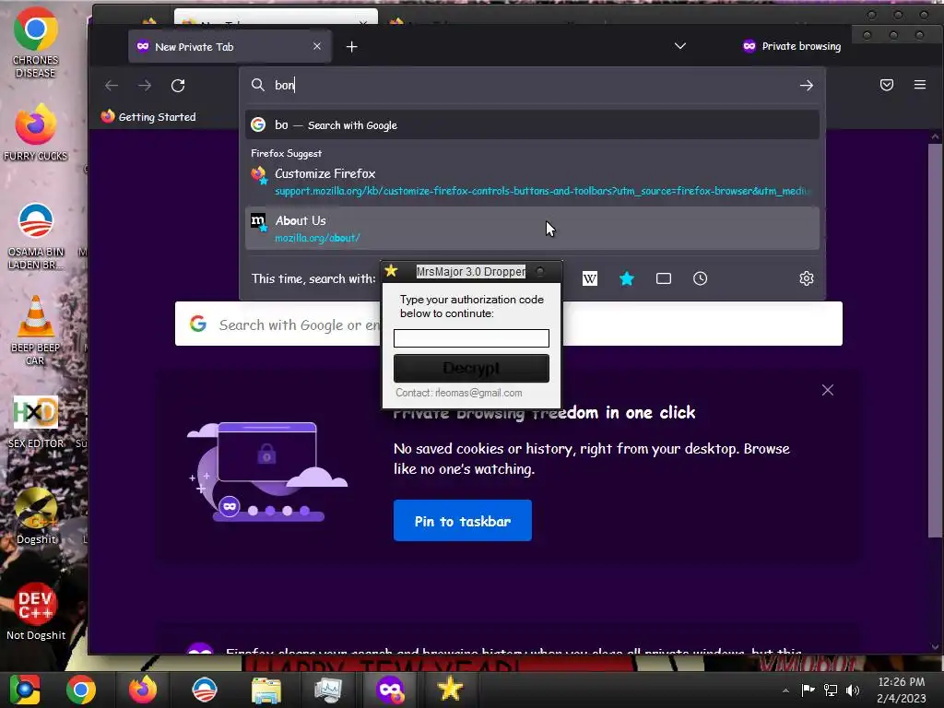This screenshot has width=944, height=708.
Task: Click the Decrypt button
Action: 471,368
